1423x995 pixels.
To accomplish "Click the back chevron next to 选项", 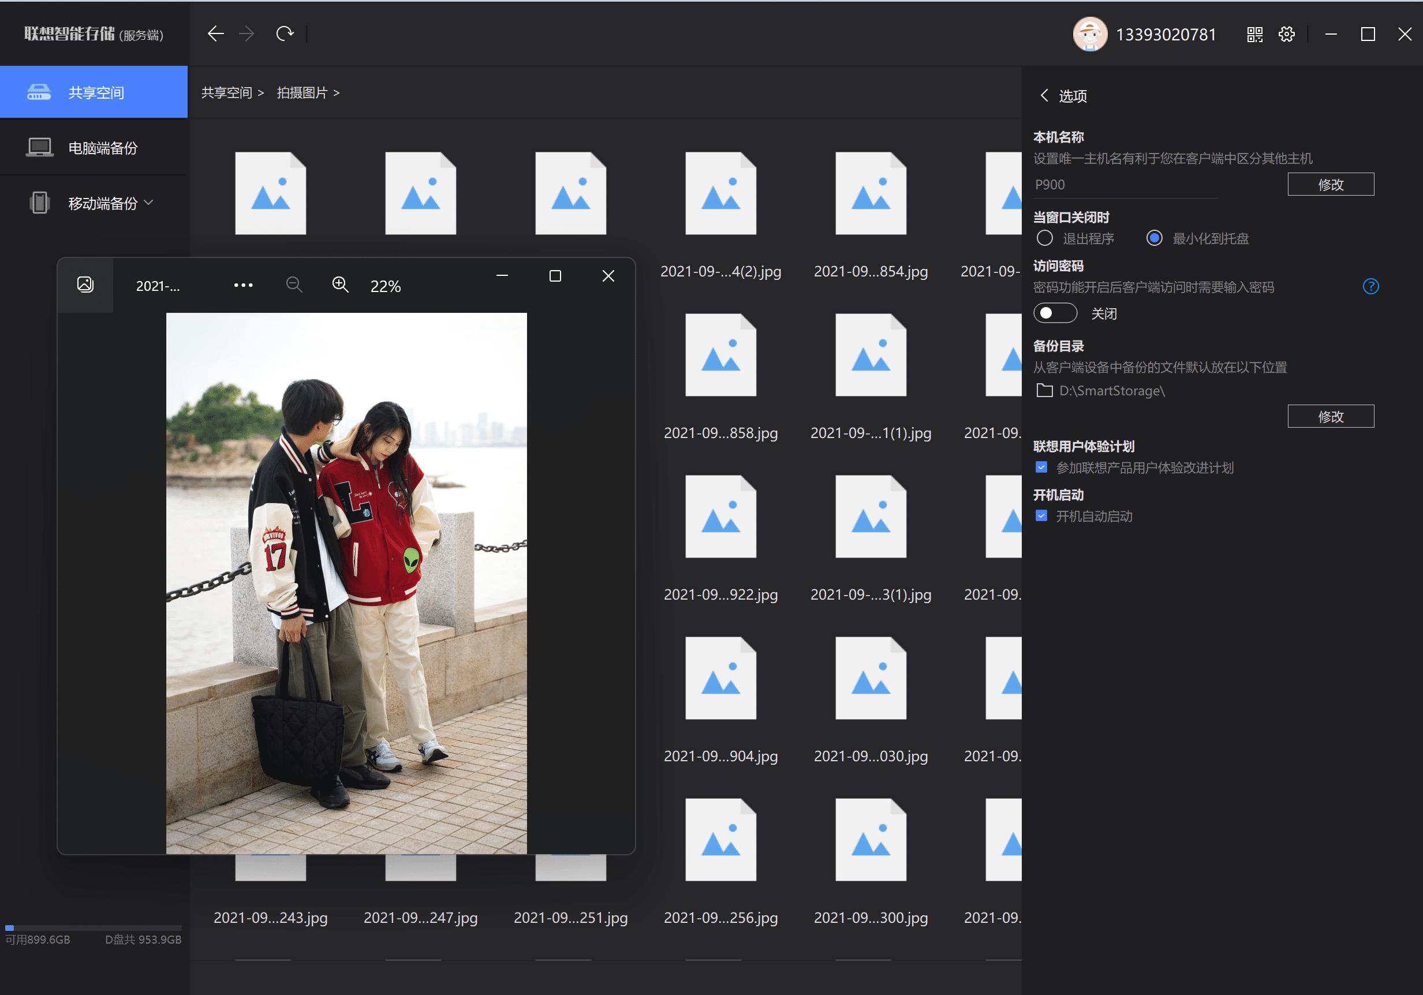I will (x=1044, y=96).
